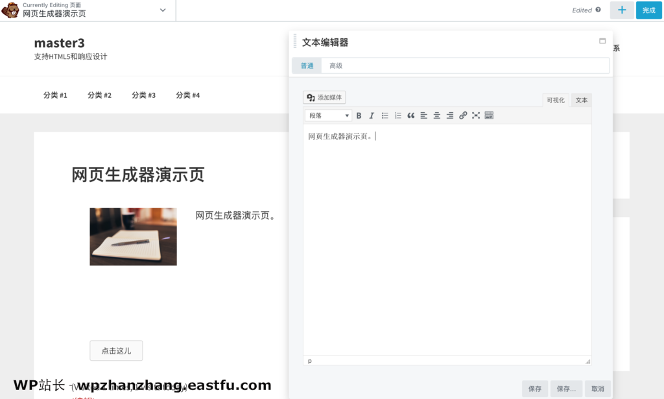
Task: Enter distraction-free fullscreen writing mode
Action: point(476,115)
